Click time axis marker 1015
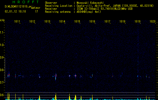Screen dimensions: 158x100 point(77,21)
